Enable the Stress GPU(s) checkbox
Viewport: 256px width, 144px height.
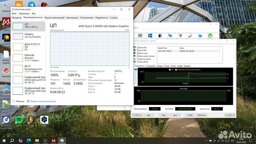[x=137, y=62]
